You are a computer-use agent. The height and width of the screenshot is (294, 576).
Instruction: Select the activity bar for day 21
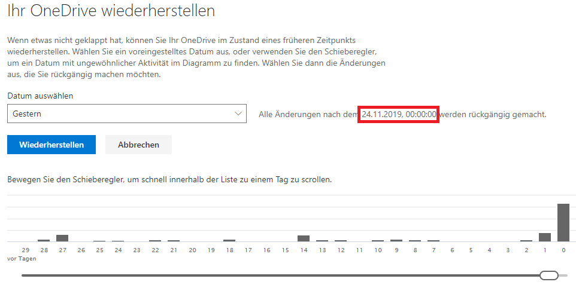[x=174, y=241]
